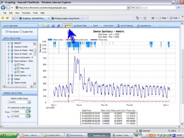
Task: Open calendar picker for From date
Action: pyautogui.click(x=28, y=111)
